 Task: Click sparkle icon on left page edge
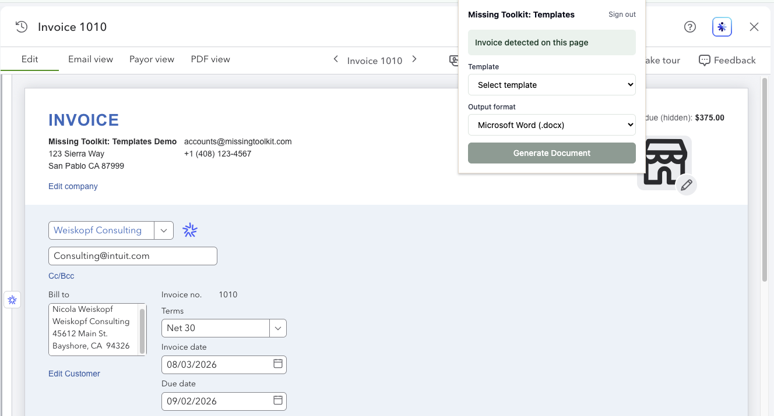(12, 300)
